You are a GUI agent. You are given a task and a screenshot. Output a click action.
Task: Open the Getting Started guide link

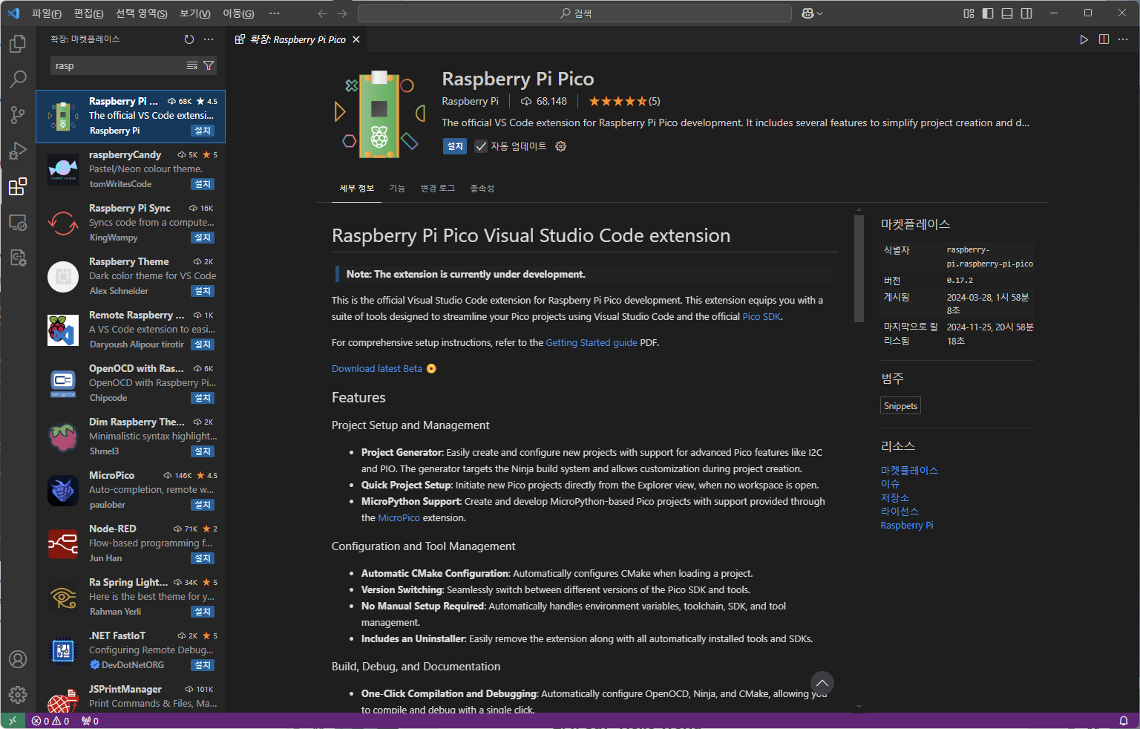(x=592, y=343)
